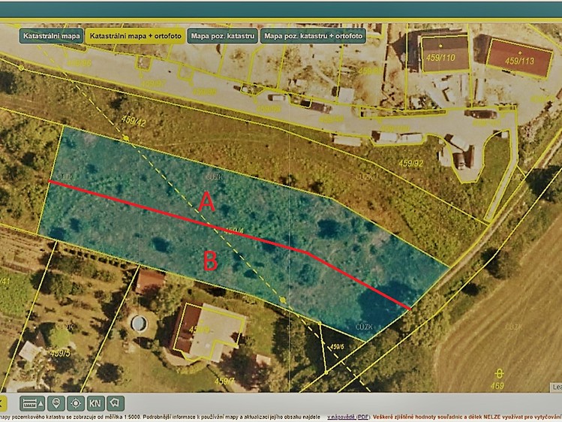
Task: Open the PDF link in footer
Action: 362,417
